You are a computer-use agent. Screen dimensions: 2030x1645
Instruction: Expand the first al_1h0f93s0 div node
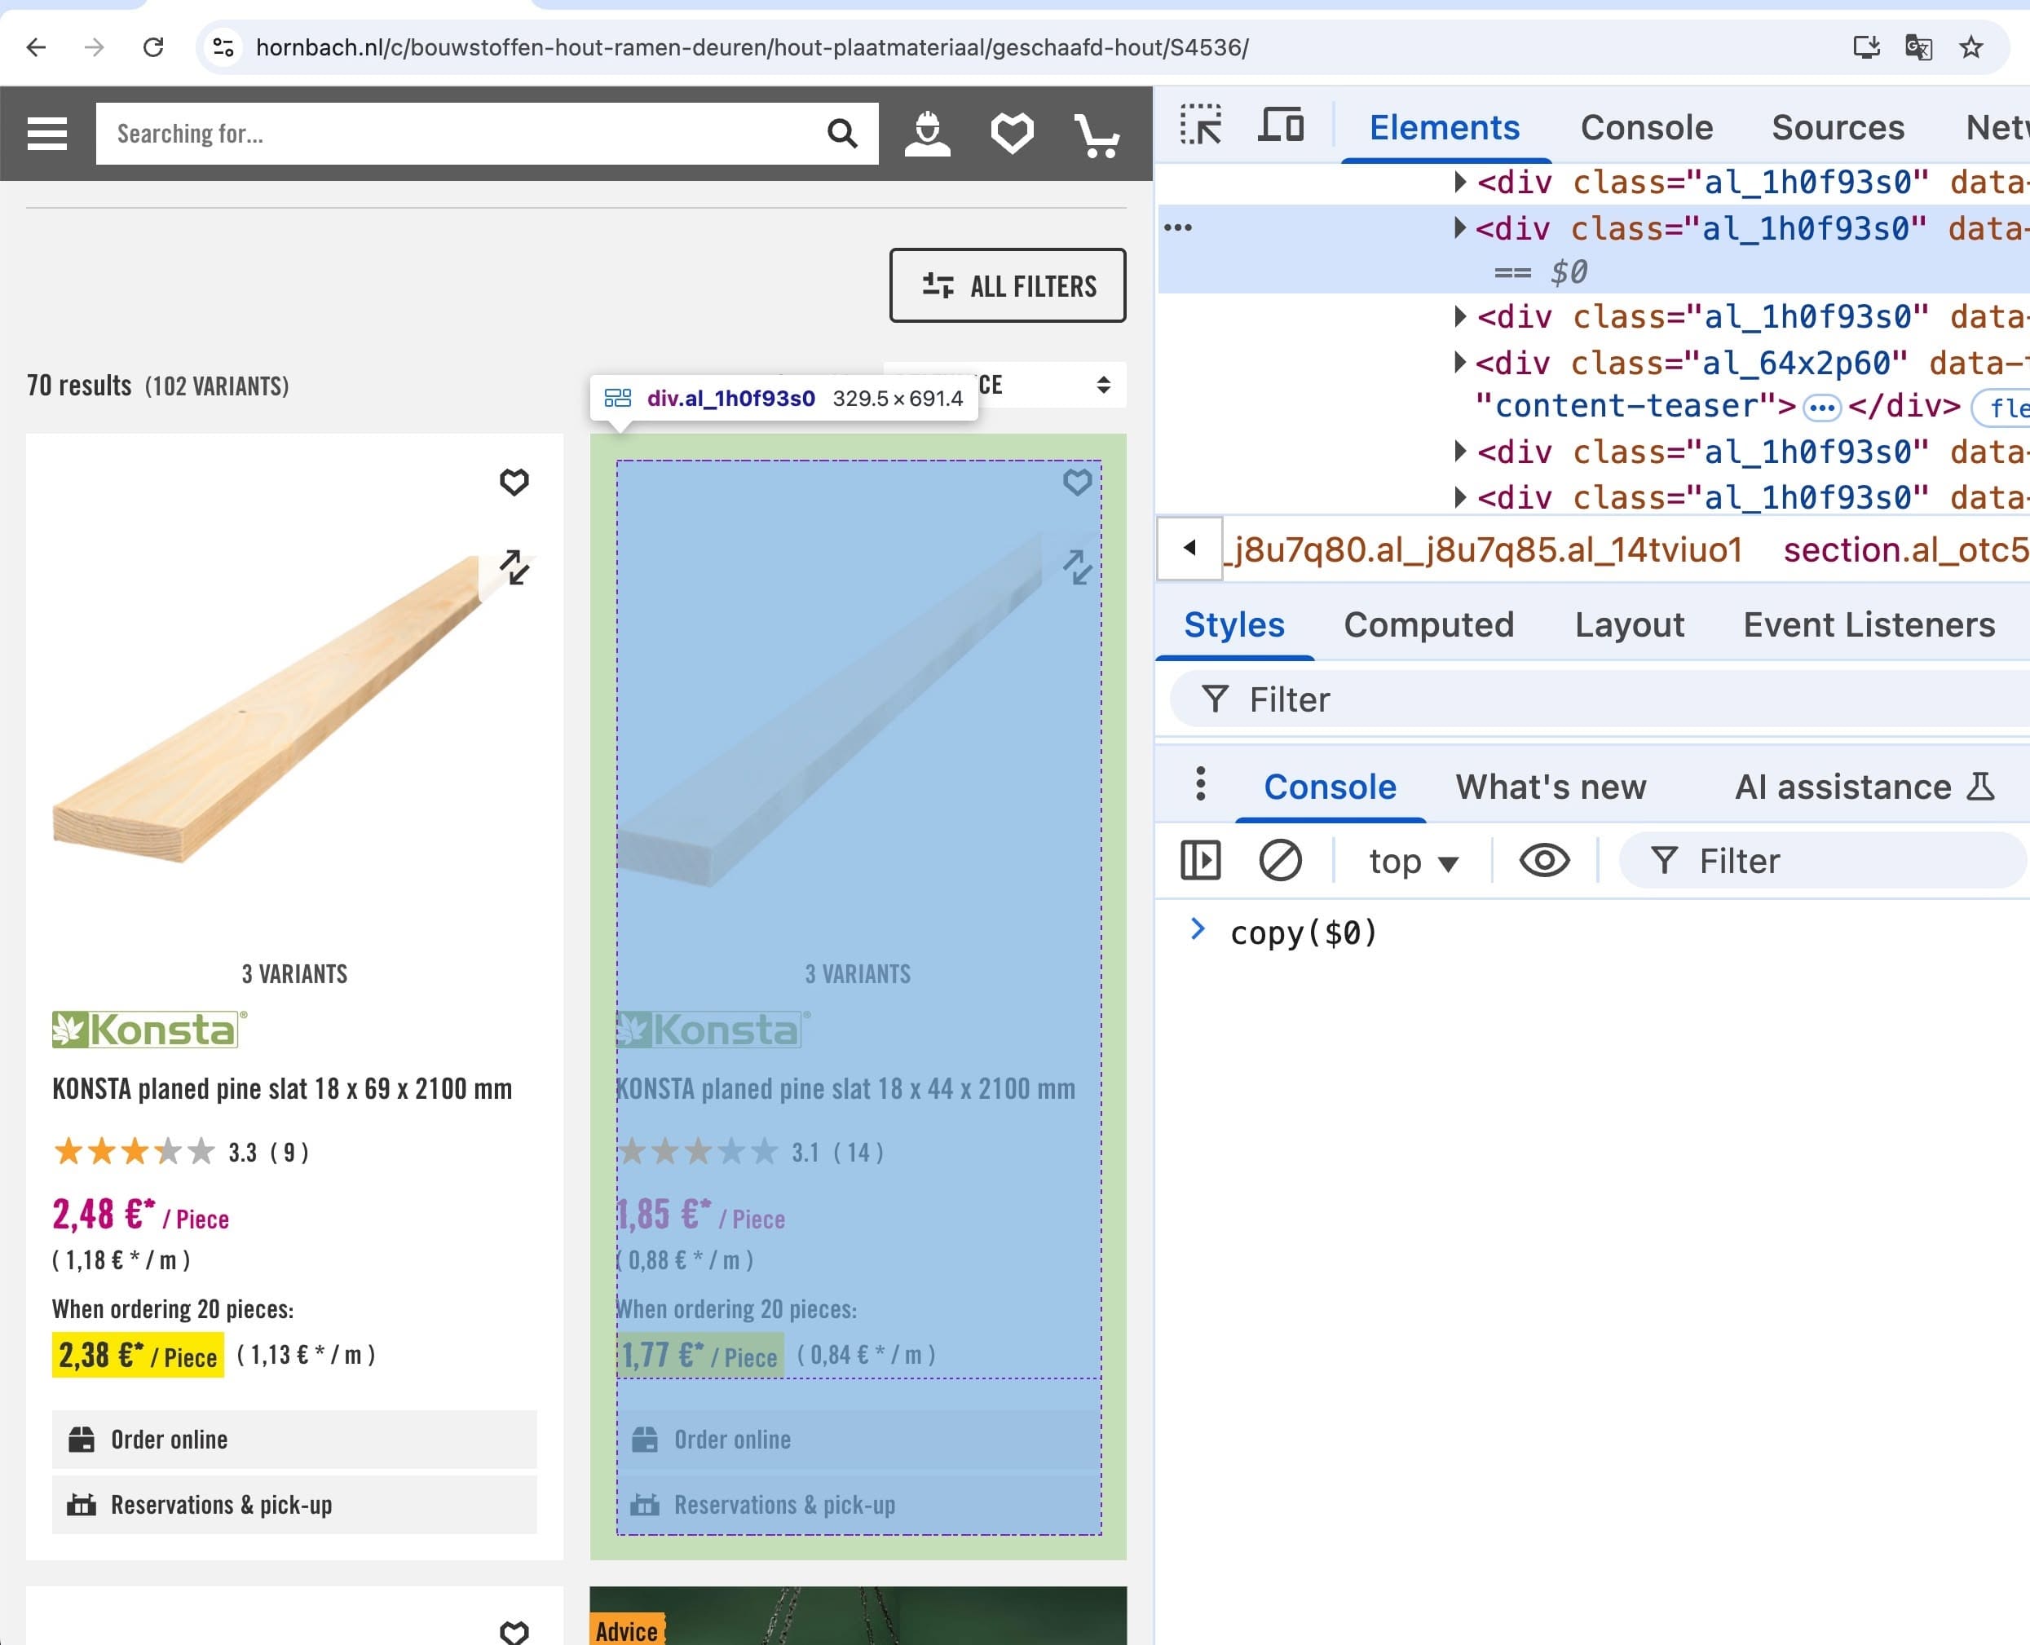coord(1459,181)
